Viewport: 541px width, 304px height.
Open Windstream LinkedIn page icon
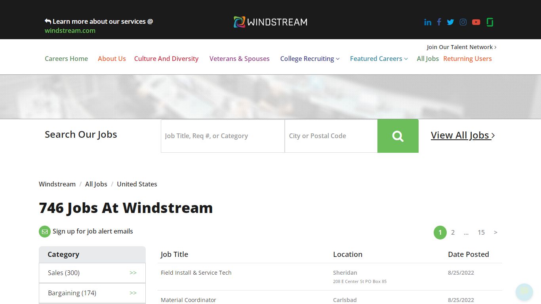(x=428, y=22)
